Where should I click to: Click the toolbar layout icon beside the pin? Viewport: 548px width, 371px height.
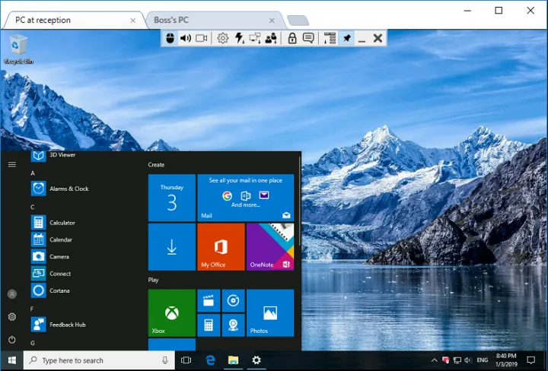coord(330,38)
